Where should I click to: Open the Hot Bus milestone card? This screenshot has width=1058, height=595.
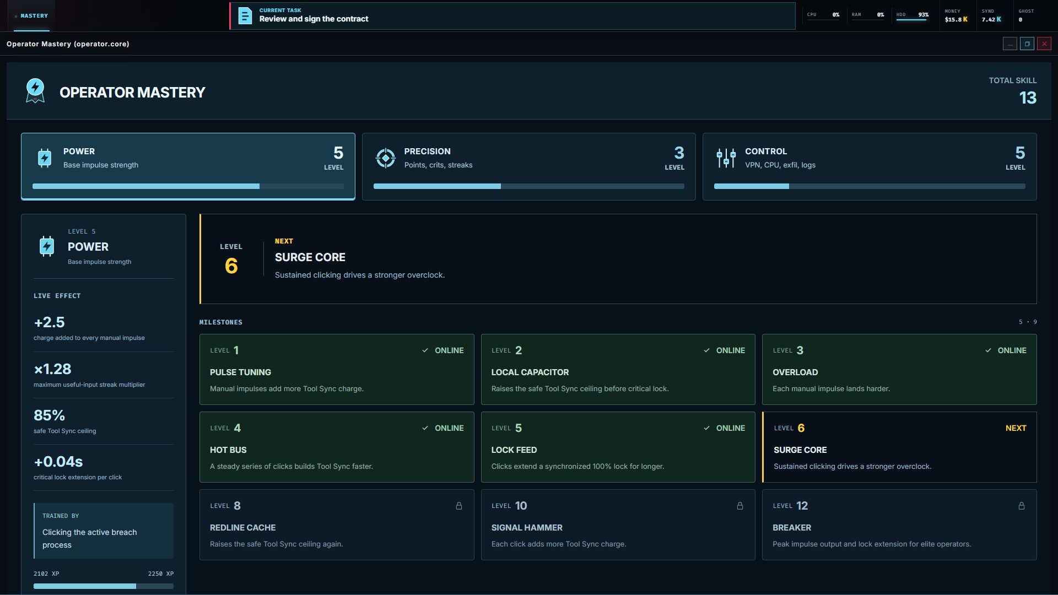tap(337, 447)
